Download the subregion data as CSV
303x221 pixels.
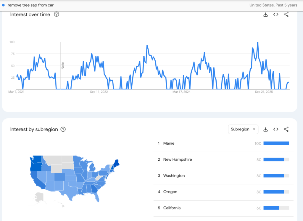(265, 129)
